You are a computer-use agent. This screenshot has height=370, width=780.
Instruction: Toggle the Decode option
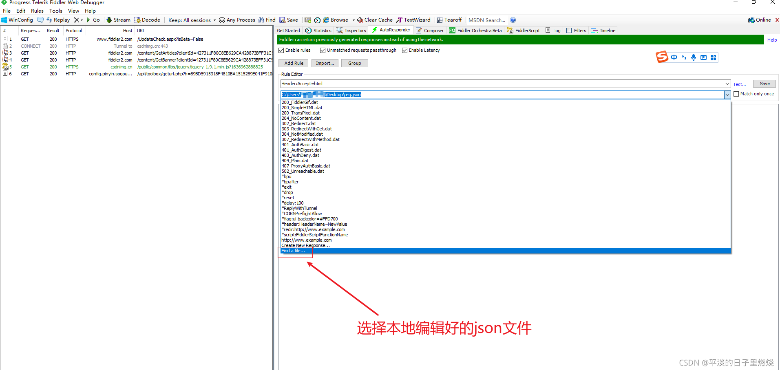tap(147, 20)
